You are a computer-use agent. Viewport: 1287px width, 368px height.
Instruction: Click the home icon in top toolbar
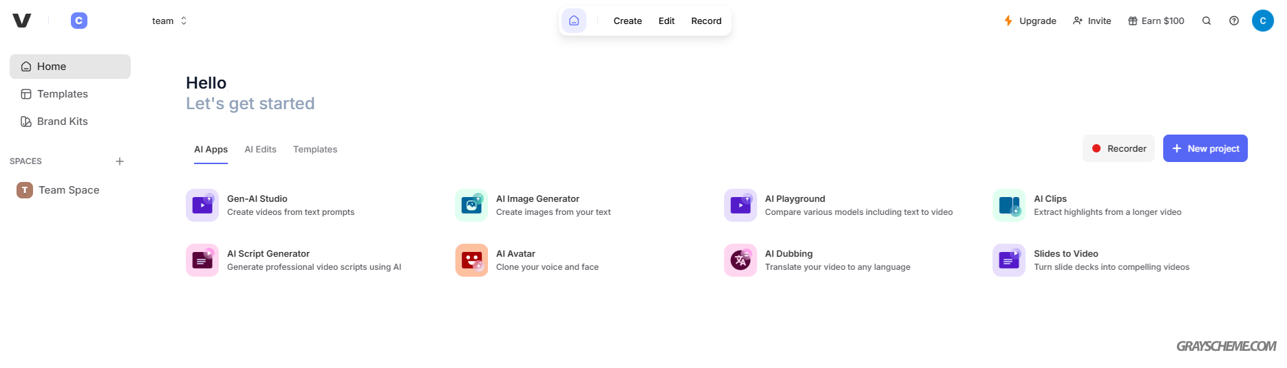coord(574,21)
